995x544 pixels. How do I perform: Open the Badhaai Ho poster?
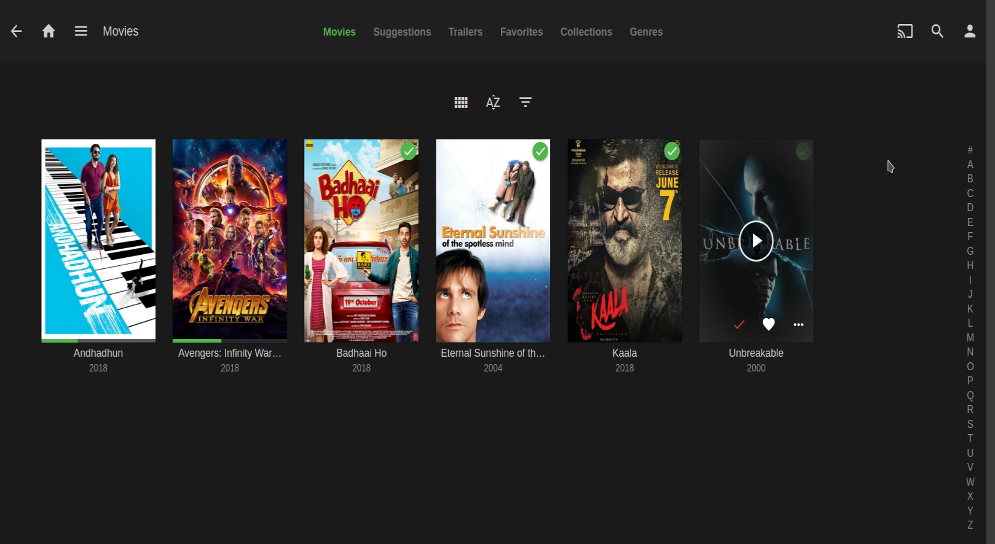point(361,241)
